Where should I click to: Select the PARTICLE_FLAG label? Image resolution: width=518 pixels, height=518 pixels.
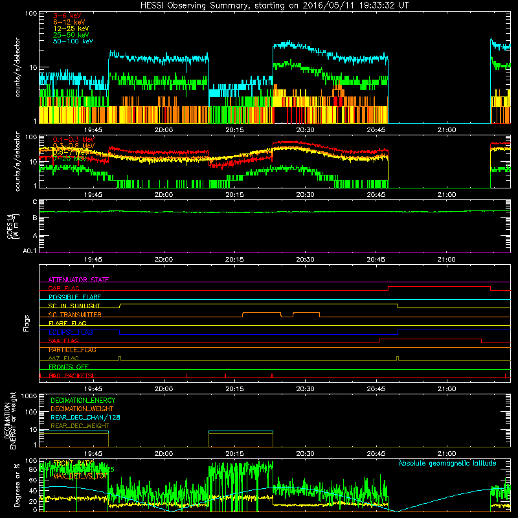pyautogui.click(x=73, y=350)
